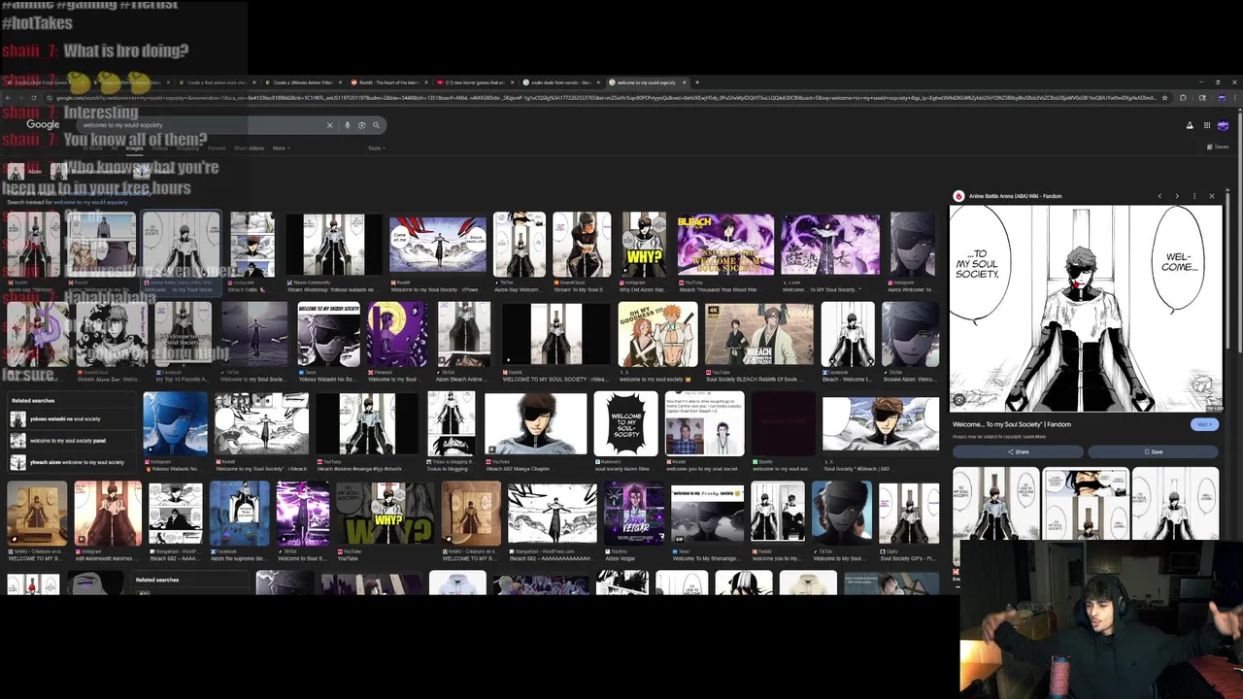Viewport: 1243px width, 699px height.
Task: Search inside image with Lens icon
Action: click(x=959, y=399)
